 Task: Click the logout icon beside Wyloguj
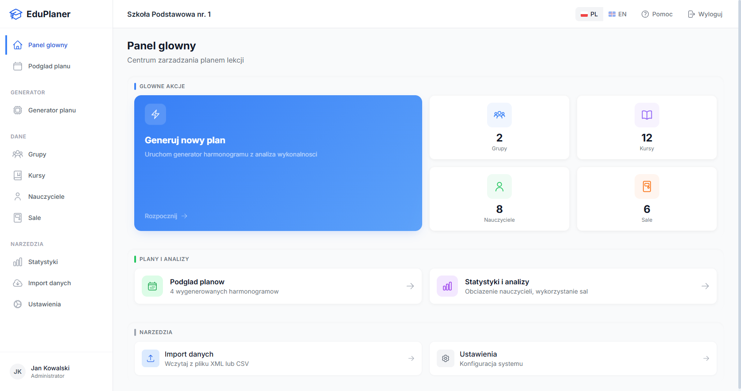point(692,14)
